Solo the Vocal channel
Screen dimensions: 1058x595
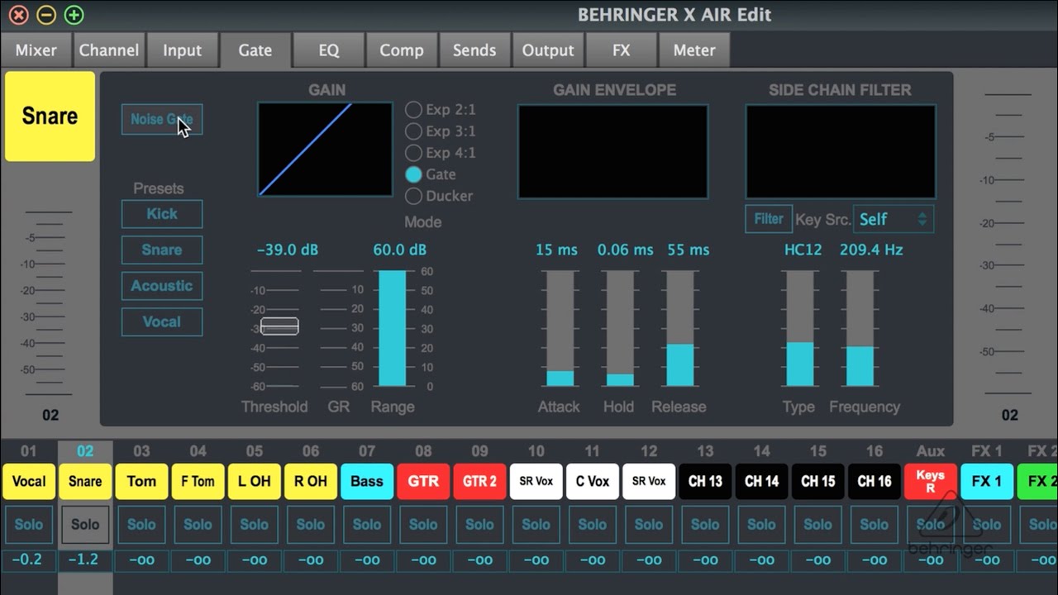(29, 525)
